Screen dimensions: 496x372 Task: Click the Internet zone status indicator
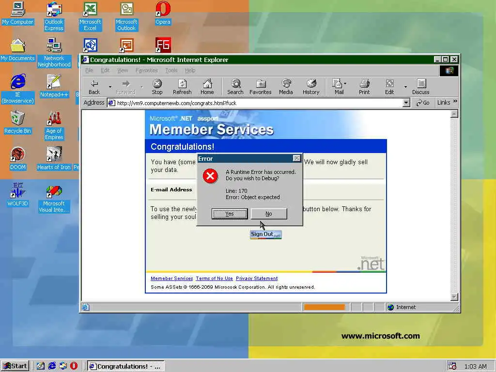coord(402,307)
